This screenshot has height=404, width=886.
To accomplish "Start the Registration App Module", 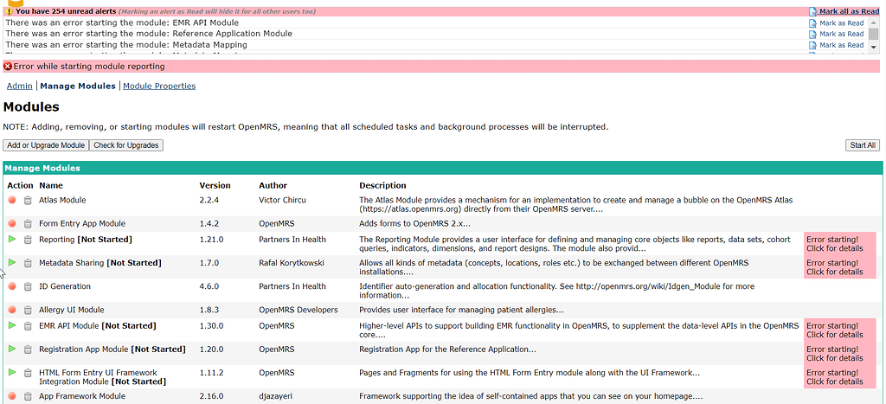I will point(12,349).
